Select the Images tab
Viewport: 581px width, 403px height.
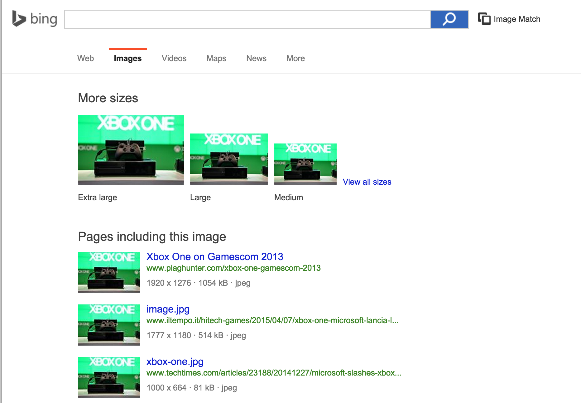127,58
